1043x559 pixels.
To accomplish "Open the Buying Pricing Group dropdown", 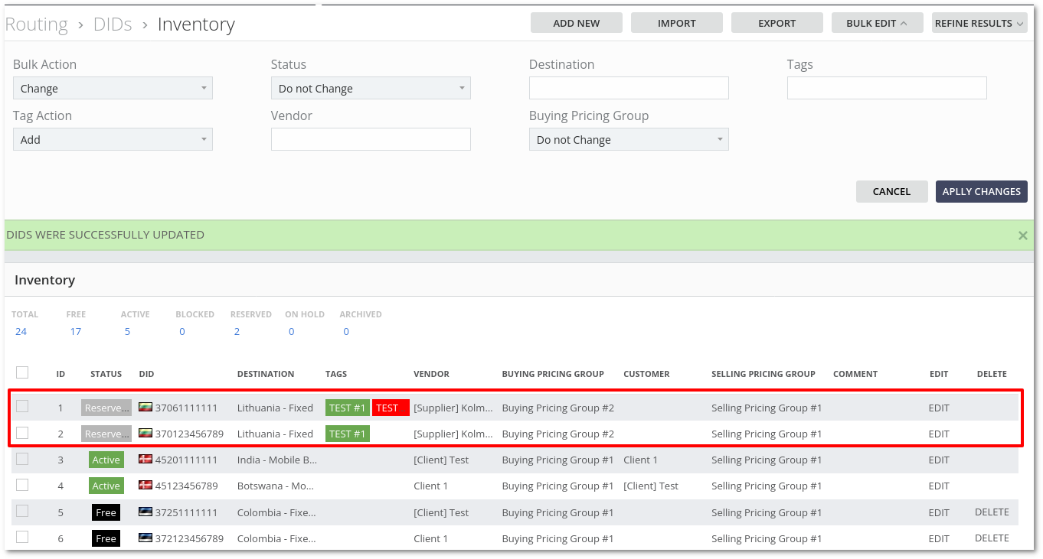I will coord(628,140).
